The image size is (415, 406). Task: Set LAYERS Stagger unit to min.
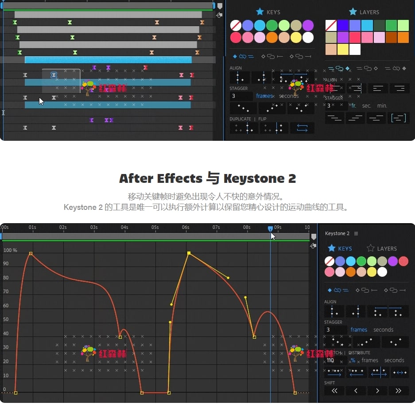pos(382,105)
